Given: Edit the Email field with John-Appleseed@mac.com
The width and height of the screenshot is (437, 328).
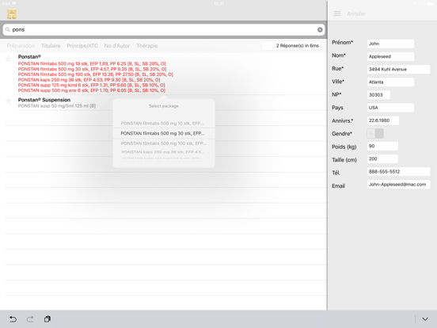Looking at the screenshot, I should [x=398, y=185].
